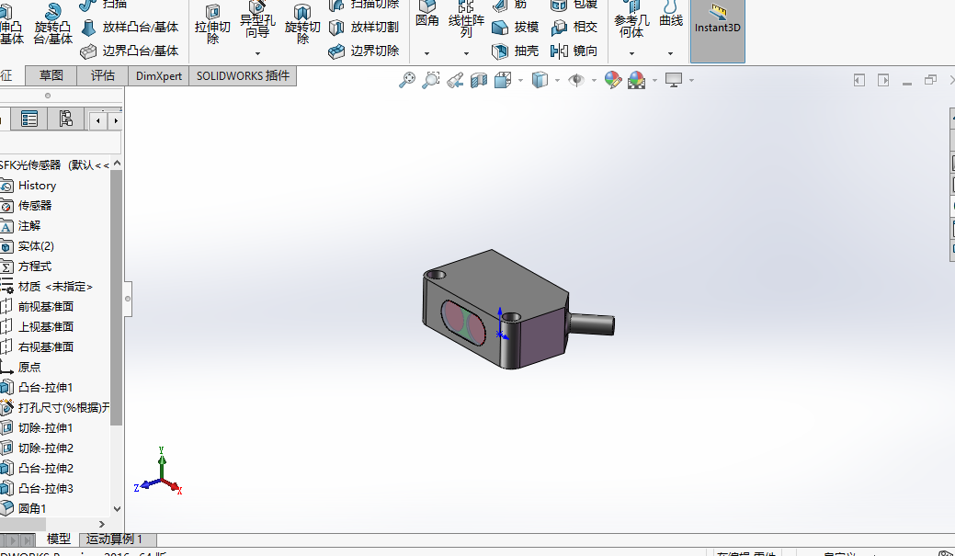This screenshot has height=556, width=955.
Task: Switch to the 评估 (Evaluate) tab
Action: click(x=102, y=75)
